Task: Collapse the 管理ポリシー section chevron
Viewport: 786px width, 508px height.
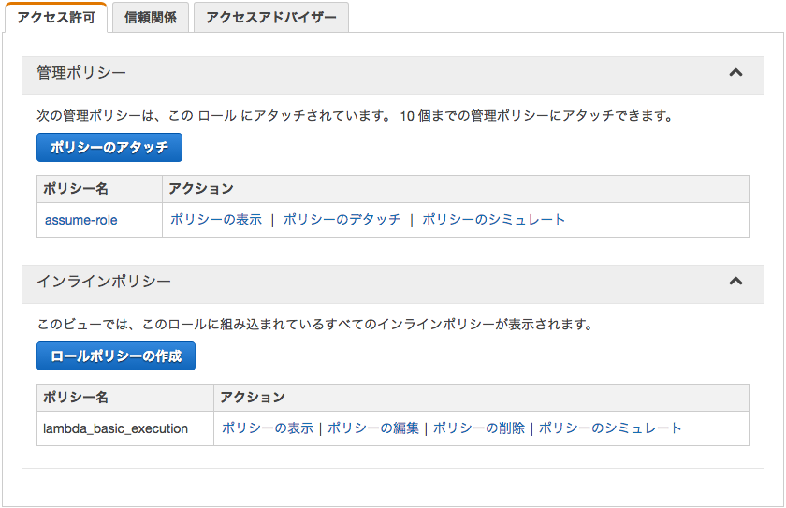Action: coord(735,73)
